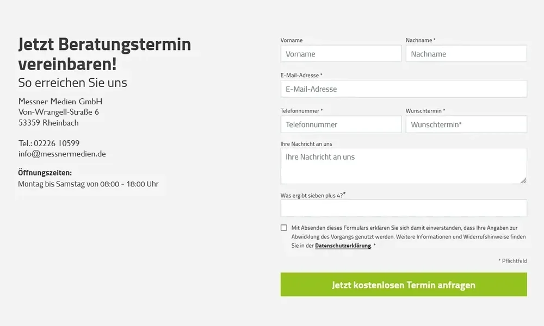Open the Datenschutzerklärung link
This screenshot has height=326, width=544.
coord(343,246)
